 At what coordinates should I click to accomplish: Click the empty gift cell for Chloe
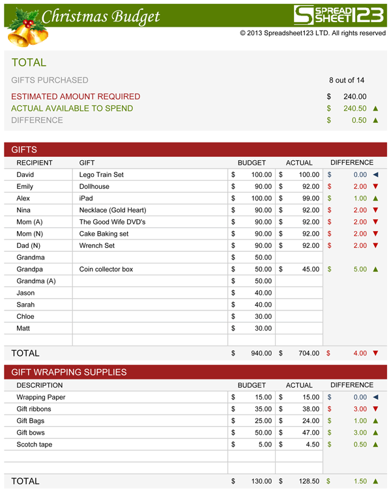[x=151, y=316]
